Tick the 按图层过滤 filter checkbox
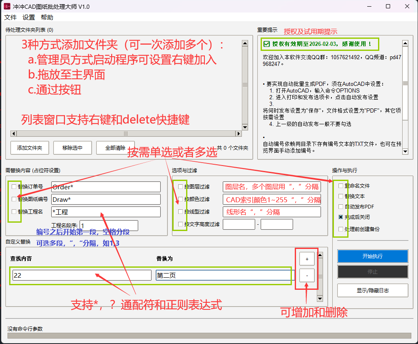 pyautogui.click(x=181, y=187)
